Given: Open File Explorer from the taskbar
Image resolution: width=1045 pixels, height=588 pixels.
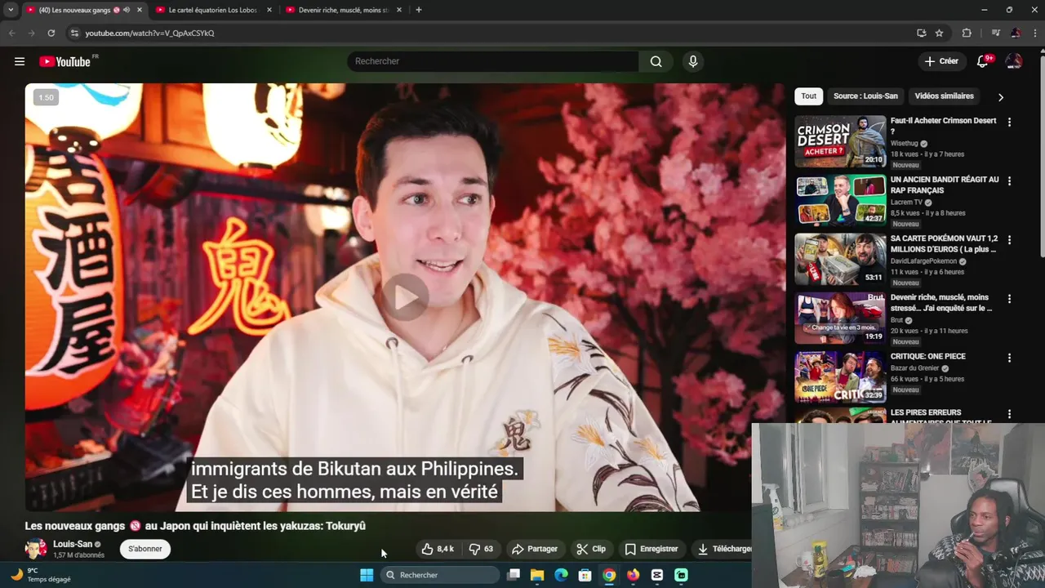Looking at the screenshot, I should click(x=537, y=575).
